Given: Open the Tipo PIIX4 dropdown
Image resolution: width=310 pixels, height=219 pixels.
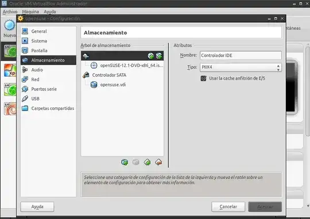Looking at the screenshot, I should click(x=241, y=67).
